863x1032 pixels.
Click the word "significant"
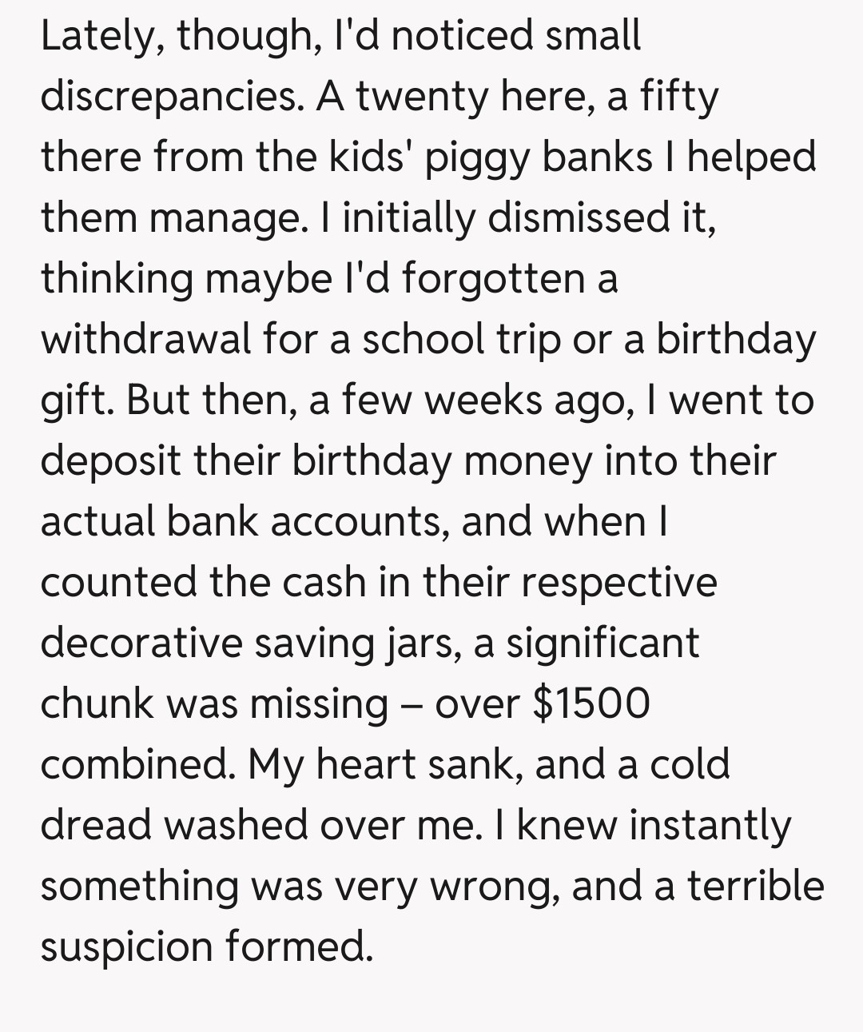point(602,643)
